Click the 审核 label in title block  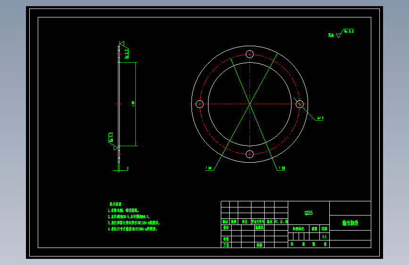[226, 239]
